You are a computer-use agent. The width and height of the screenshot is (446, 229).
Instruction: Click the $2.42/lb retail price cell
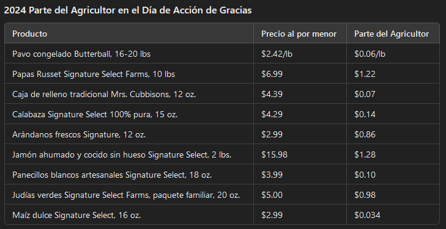pyautogui.click(x=300, y=53)
